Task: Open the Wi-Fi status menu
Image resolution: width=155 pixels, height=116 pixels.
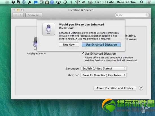Action: click(77, 2)
